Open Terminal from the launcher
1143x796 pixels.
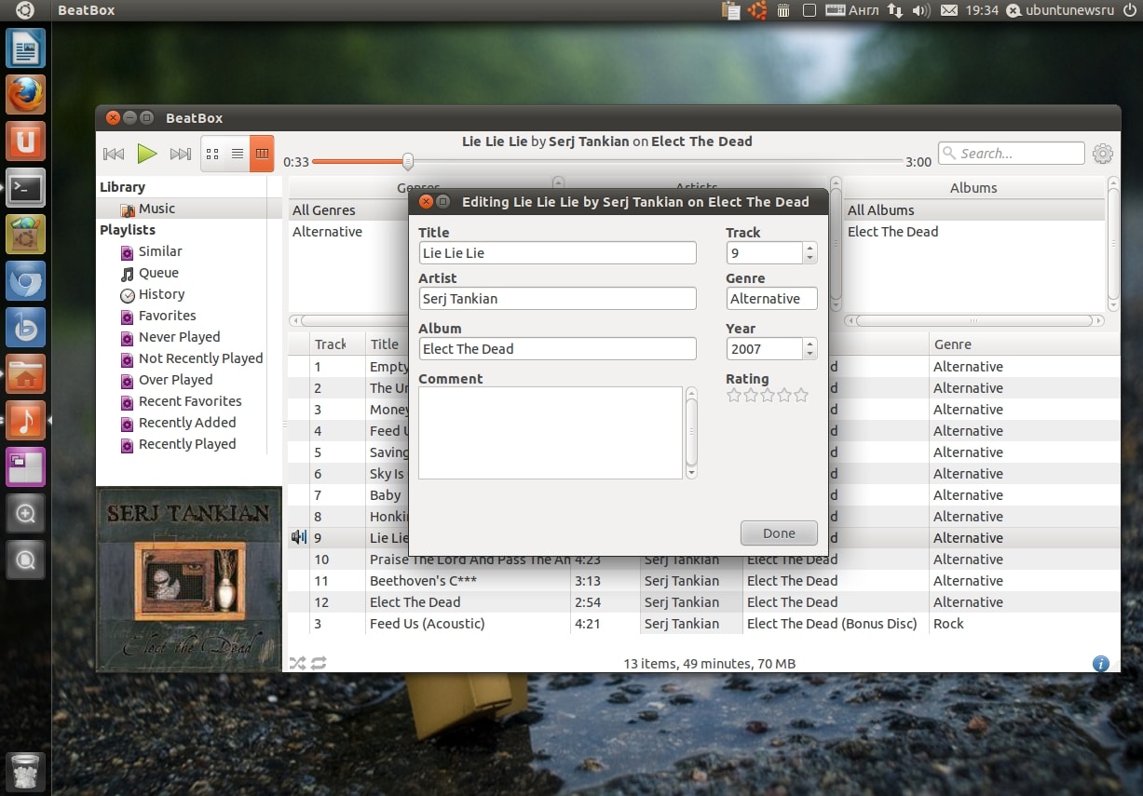25,187
